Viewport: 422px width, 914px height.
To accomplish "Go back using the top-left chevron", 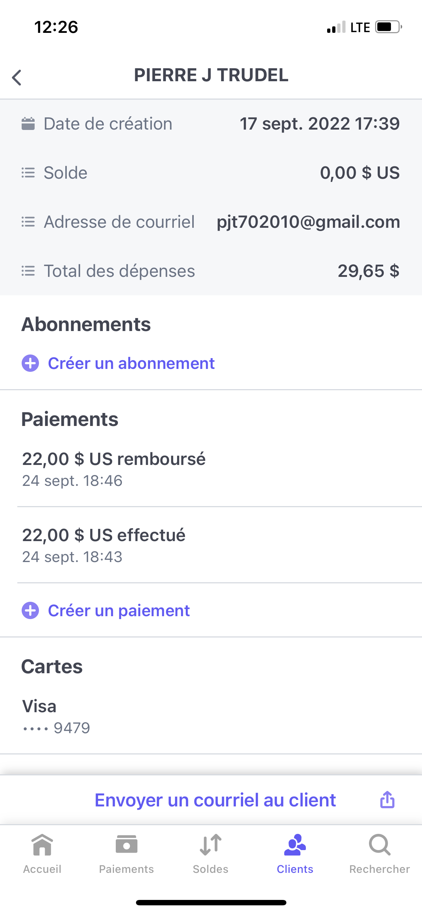I will [x=17, y=77].
